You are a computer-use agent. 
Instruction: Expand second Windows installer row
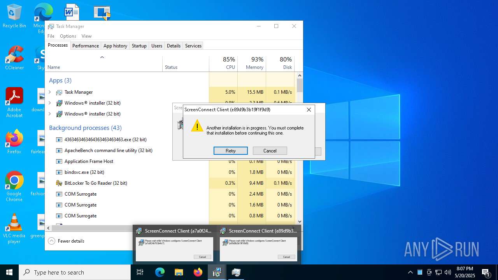click(x=49, y=114)
